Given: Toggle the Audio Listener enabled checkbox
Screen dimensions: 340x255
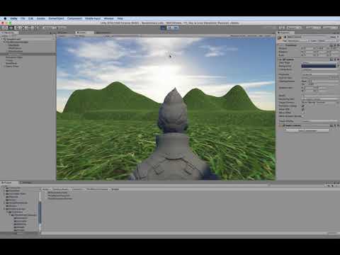Looking at the screenshot, I should 284,125.
